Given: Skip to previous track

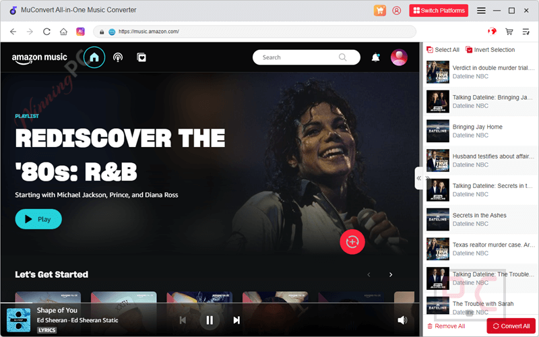Looking at the screenshot, I should [183, 320].
